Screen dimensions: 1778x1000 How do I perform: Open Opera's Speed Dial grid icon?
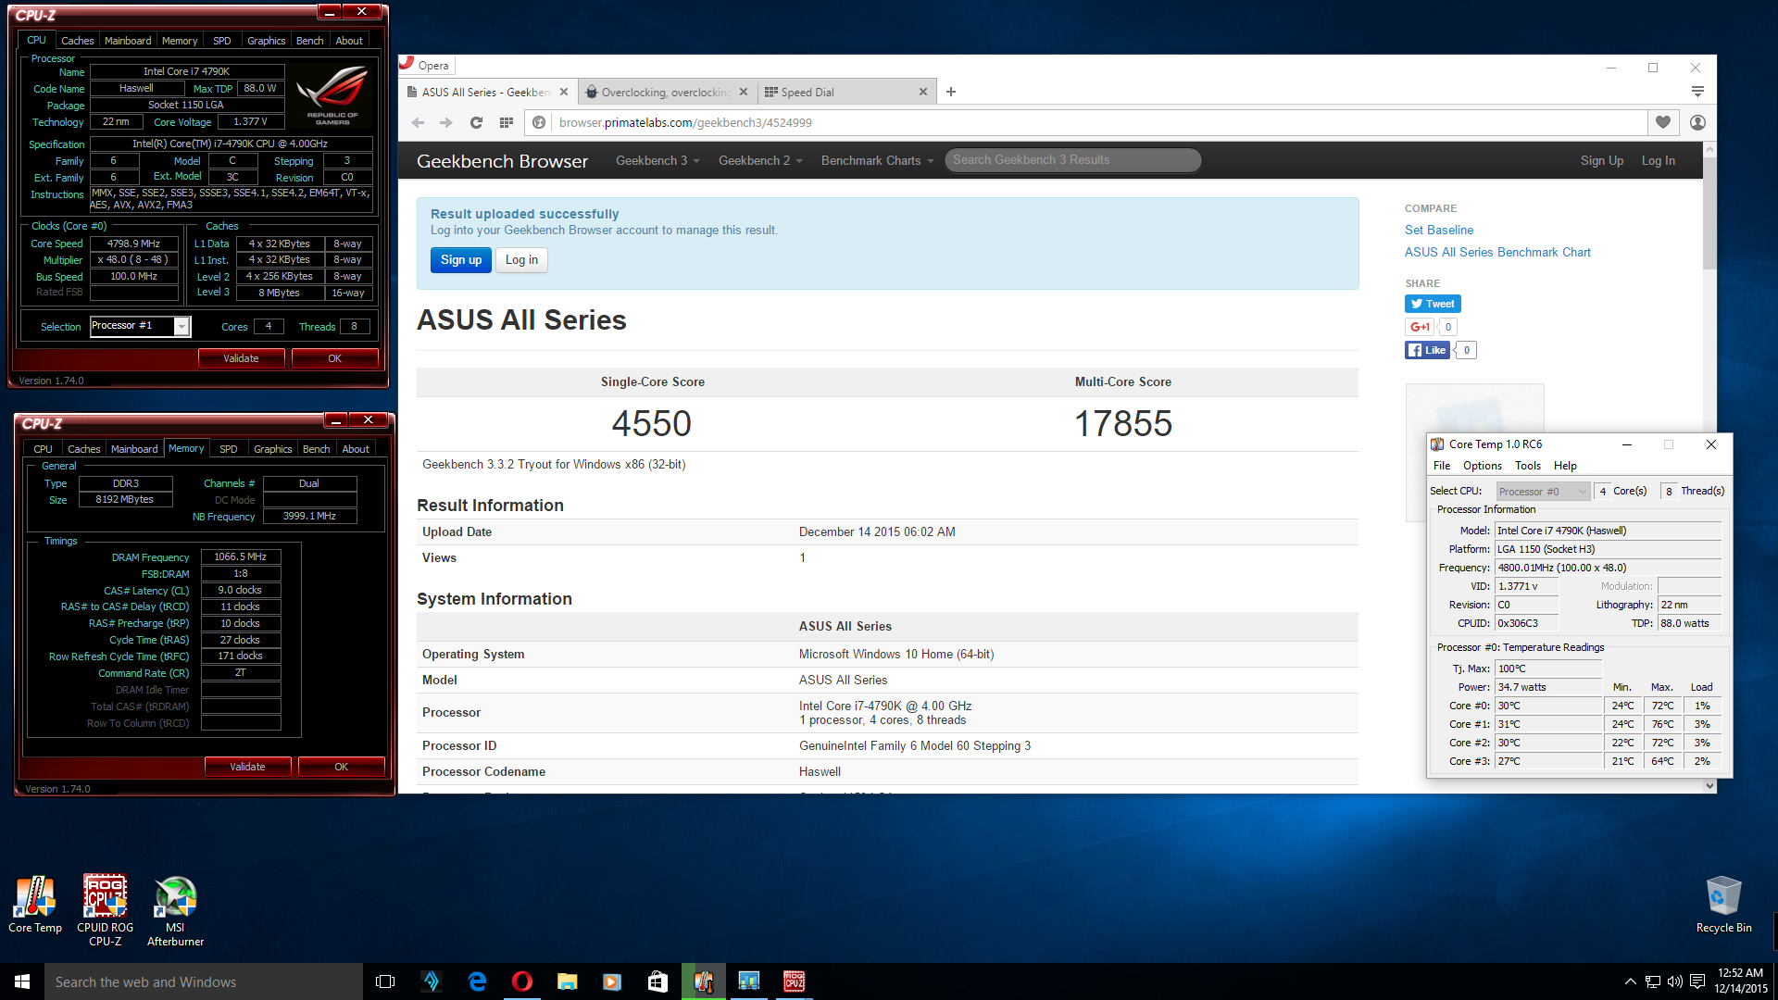[x=506, y=122]
